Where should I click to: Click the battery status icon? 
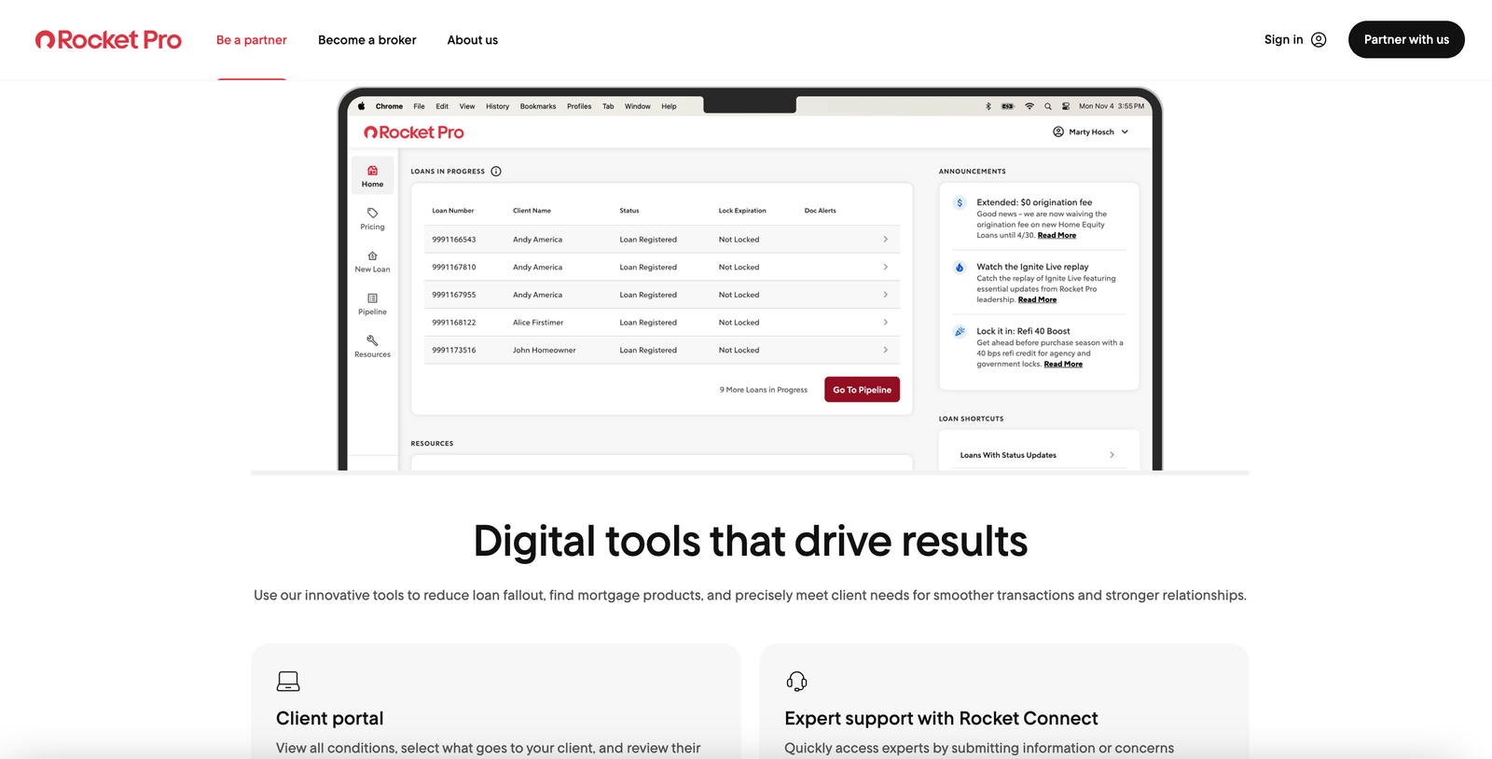[x=1008, y=106]
